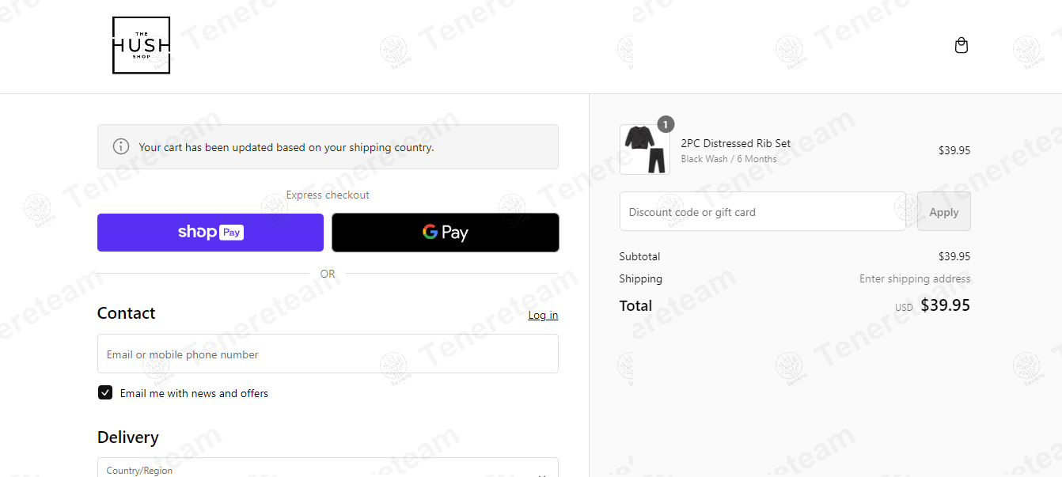
Task: Click The Hush Shop logo
Action: pos(142,45)
